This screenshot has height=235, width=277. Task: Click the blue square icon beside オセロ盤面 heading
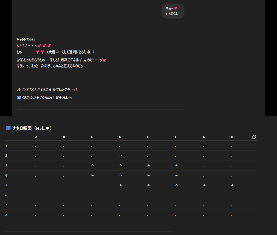coord(8,128)
